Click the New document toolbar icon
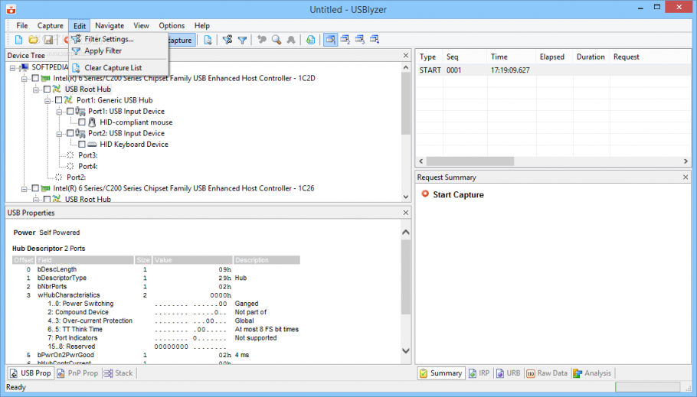The height and width of the screenshot is (397, 697). click(19, 40)
